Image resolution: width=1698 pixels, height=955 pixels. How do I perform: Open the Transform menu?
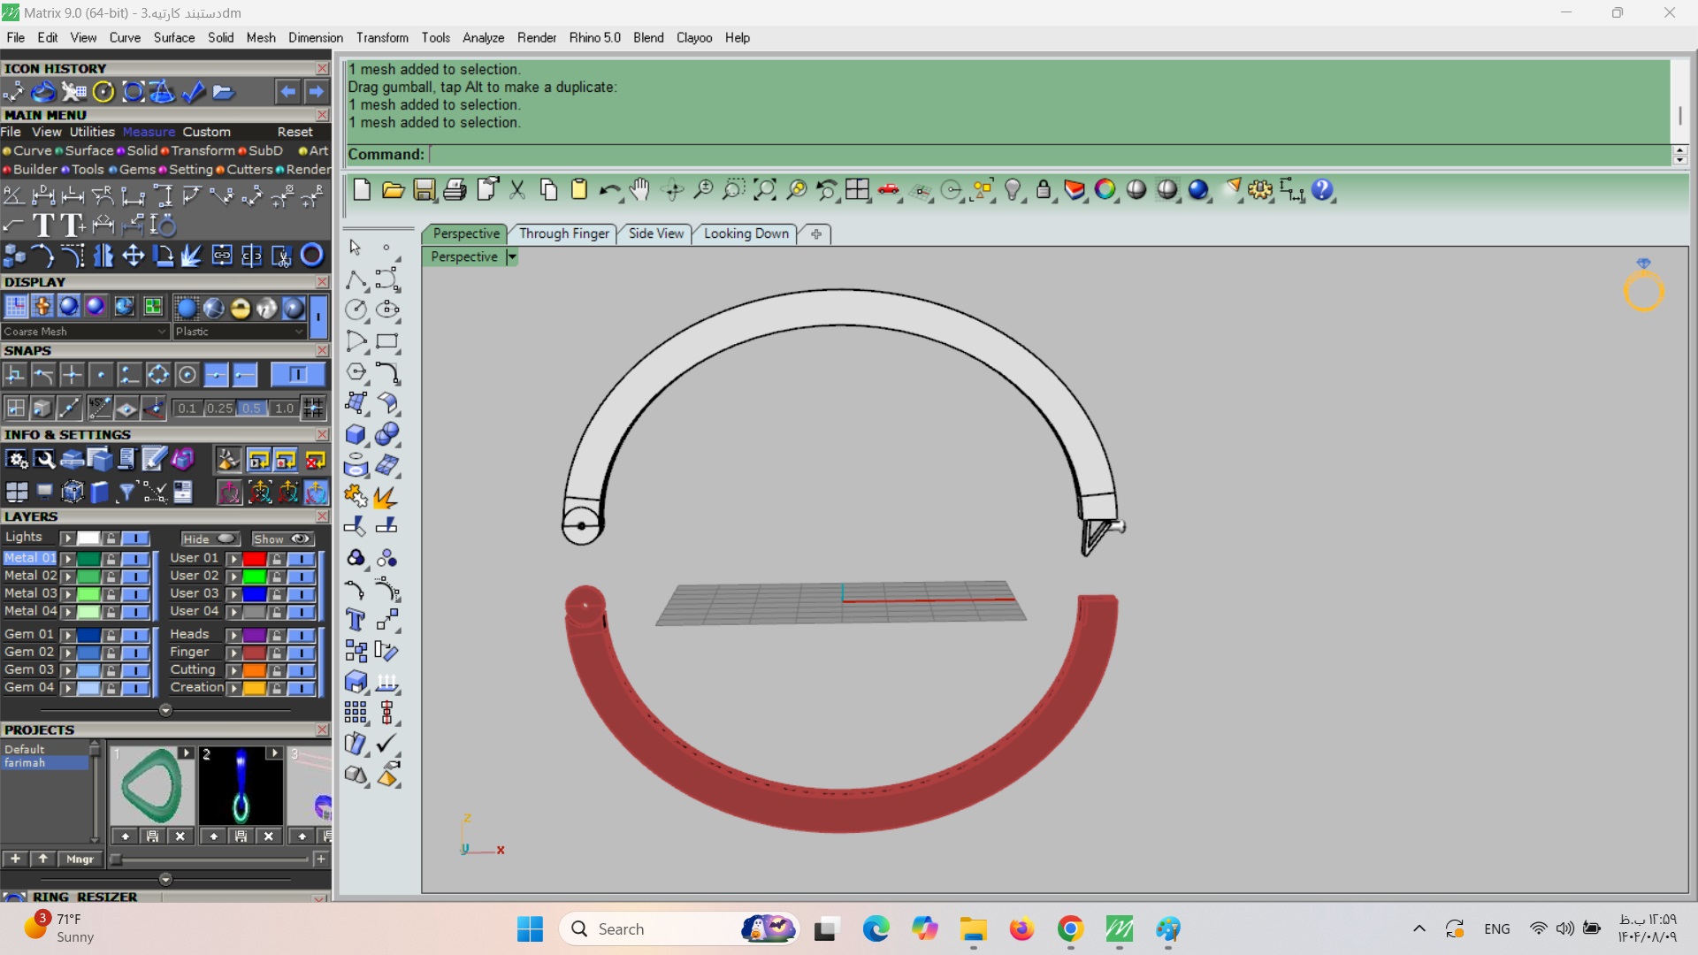pos(382,38)
